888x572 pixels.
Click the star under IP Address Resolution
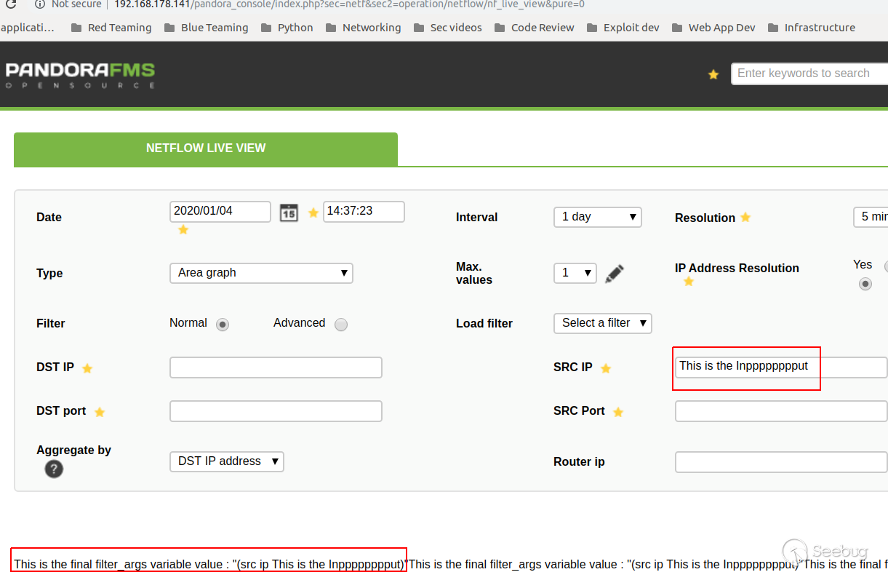[689, 281]
